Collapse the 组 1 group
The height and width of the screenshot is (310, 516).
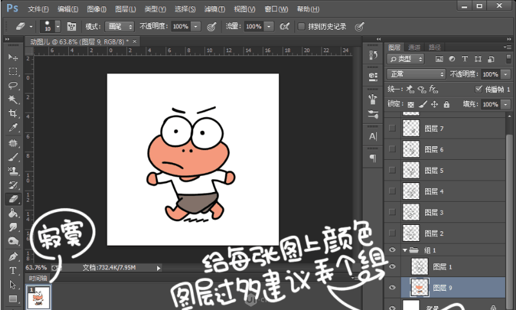pos(405,250)
